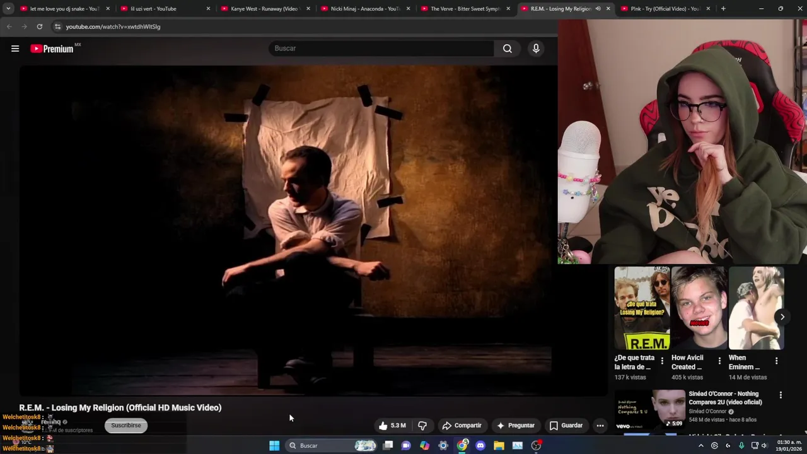Open the purple video chat taskbar app

406,446
